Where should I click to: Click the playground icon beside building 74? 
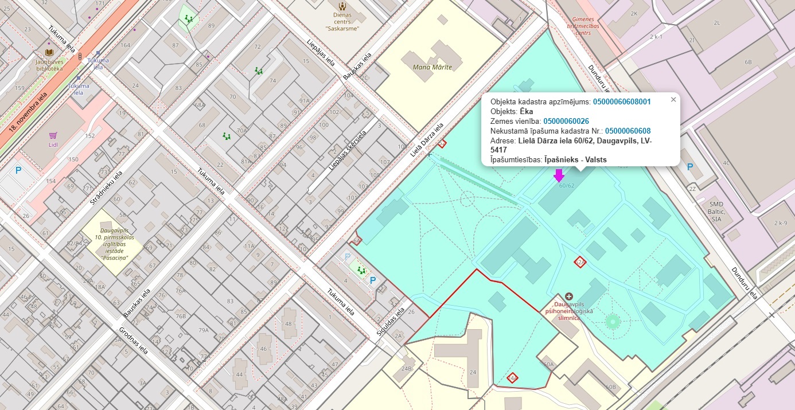tap(259, 71)
